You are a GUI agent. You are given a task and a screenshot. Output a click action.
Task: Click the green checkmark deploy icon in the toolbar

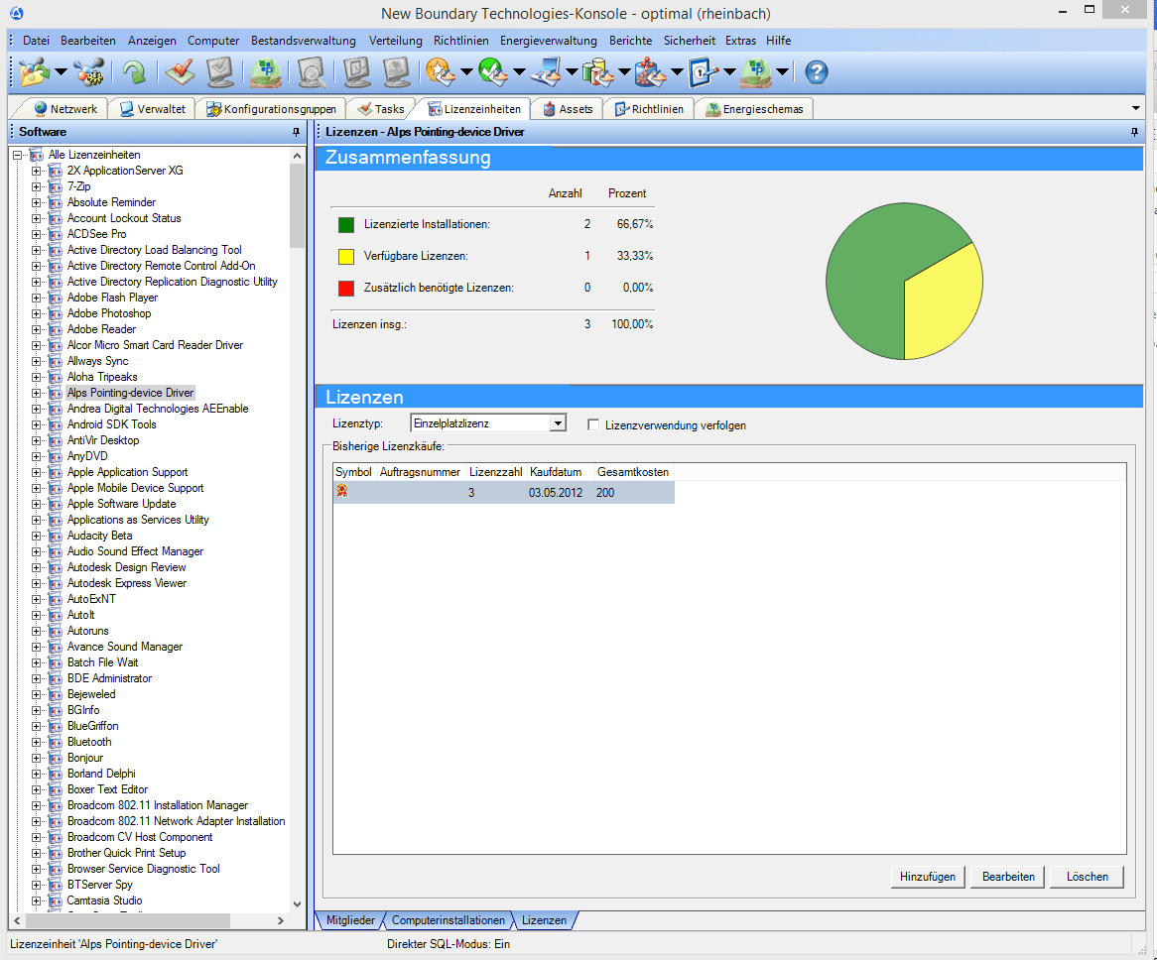[x=489, y=71]
